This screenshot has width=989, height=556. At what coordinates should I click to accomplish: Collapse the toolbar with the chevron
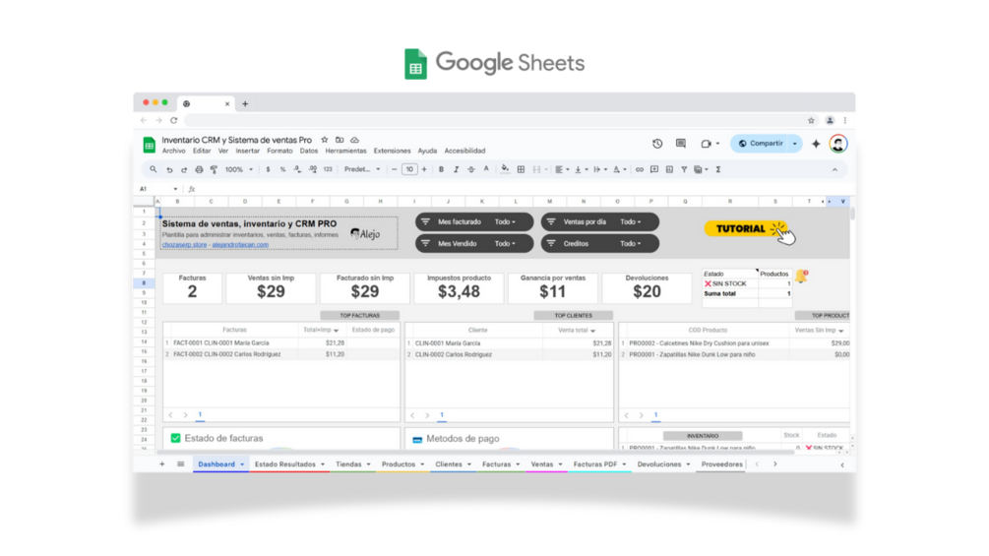tap(834, 169)
